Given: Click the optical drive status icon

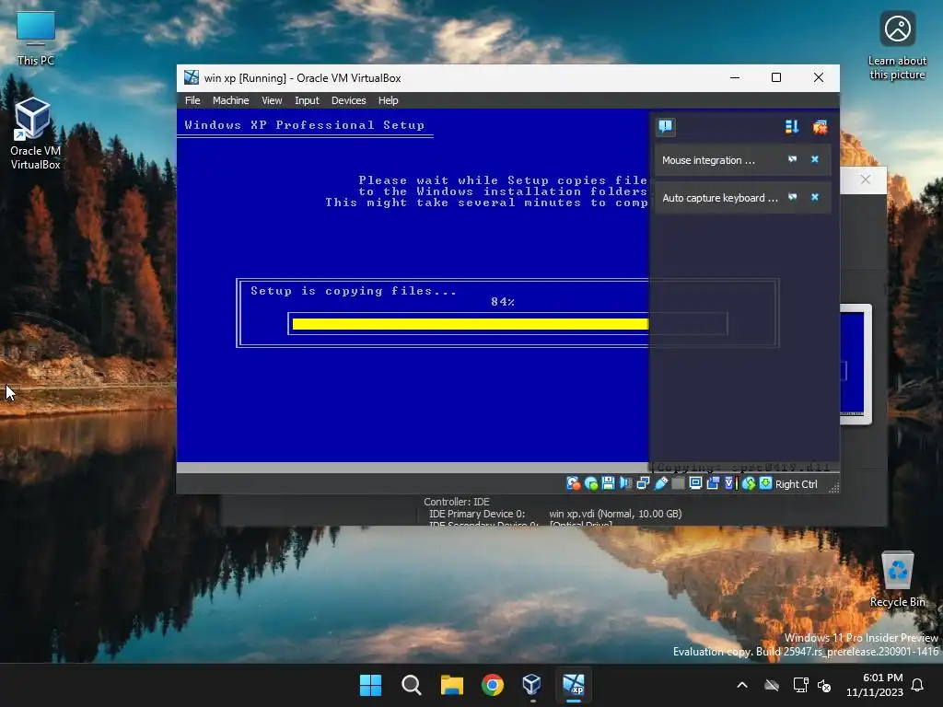Looking at the screenshot, I should [591, 483].
